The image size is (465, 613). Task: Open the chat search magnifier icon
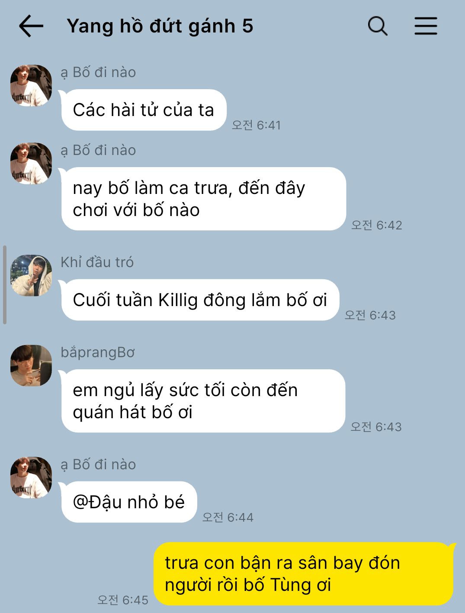pos(378,26)
